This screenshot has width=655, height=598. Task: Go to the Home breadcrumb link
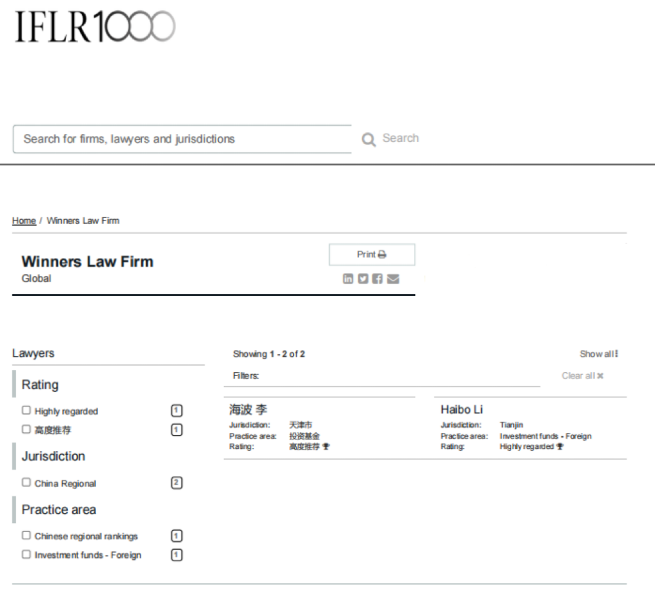click(x=24, y=221)
